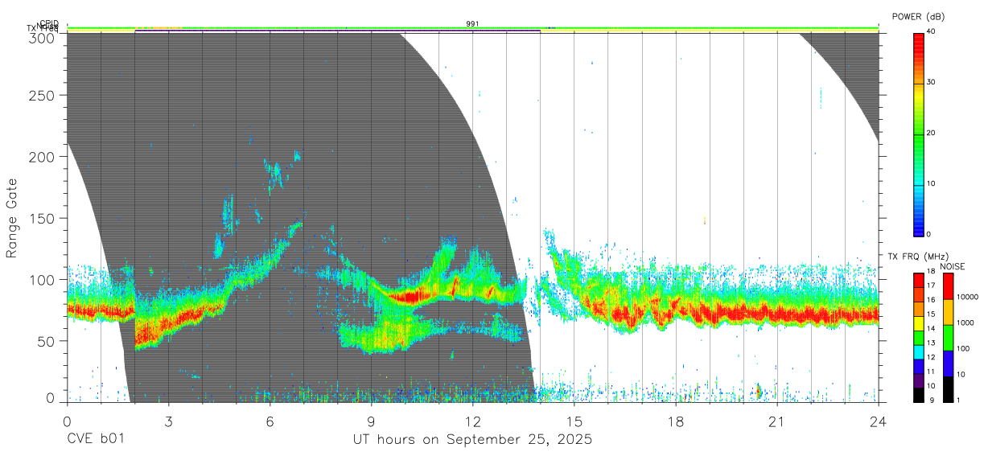Click the '6' tick on the UT hours axis
Screen dimensions: 988x456
(x=270, y=421)
